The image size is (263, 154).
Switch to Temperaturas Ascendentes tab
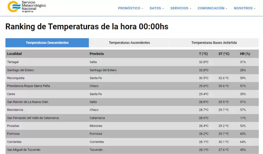point(129,43)
